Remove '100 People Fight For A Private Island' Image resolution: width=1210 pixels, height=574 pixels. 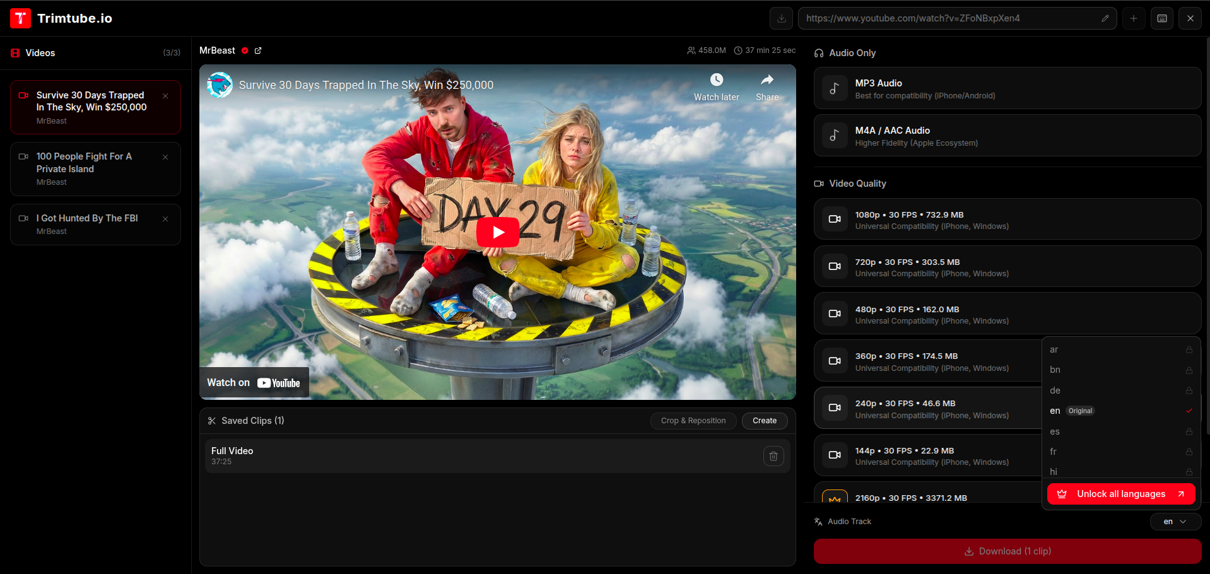click(165, 157)
